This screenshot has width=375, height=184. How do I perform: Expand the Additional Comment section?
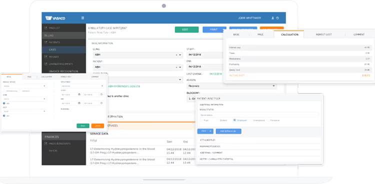[x=259, y=153]
